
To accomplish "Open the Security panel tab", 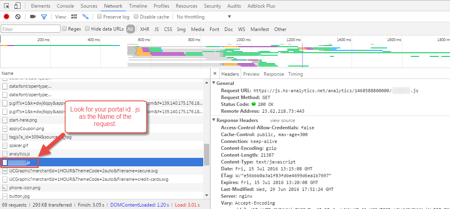I will pos(212,6).
